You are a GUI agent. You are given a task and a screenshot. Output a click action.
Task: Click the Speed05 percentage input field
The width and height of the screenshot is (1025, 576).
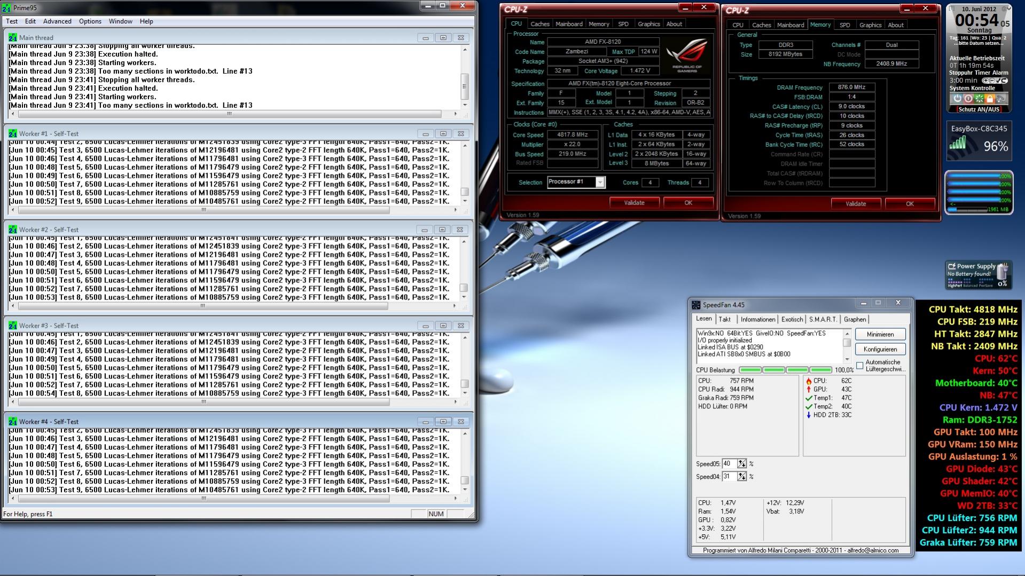tap(729, 464)
